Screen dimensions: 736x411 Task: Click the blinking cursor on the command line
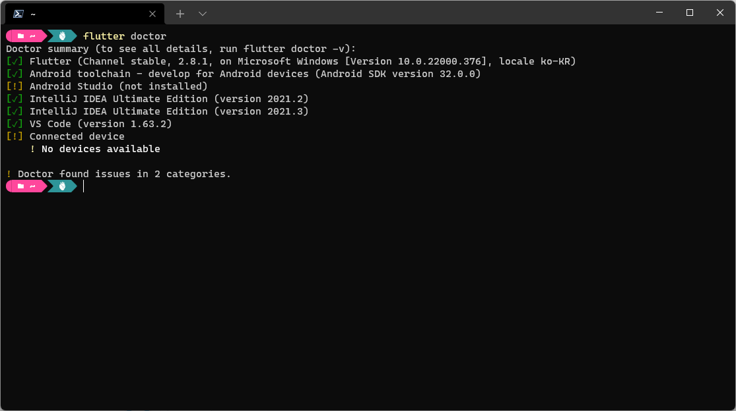83,186
